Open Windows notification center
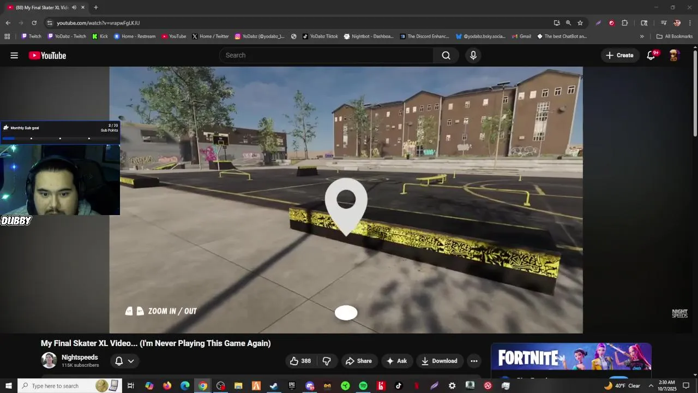This screenshot has width=698, height=393. pos(686,386)
